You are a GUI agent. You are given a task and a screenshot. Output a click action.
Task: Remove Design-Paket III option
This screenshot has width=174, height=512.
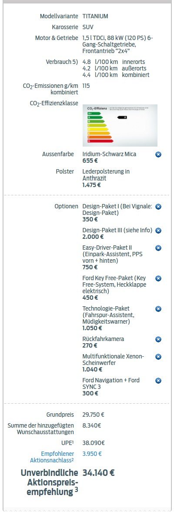[x=158, y=231]
